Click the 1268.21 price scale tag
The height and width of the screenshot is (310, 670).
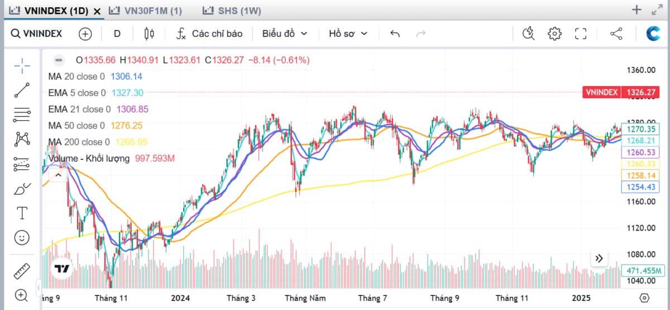pos(639,140)
